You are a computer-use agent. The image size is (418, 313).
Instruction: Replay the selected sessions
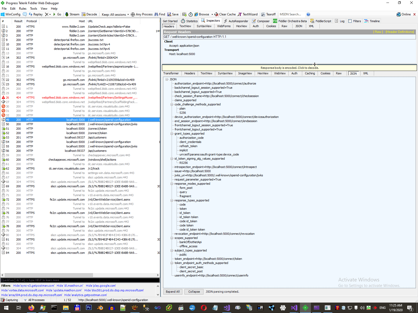[x=36, y=14]
